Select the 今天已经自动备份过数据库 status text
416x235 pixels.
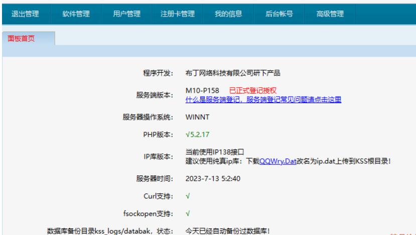point(227,231)
